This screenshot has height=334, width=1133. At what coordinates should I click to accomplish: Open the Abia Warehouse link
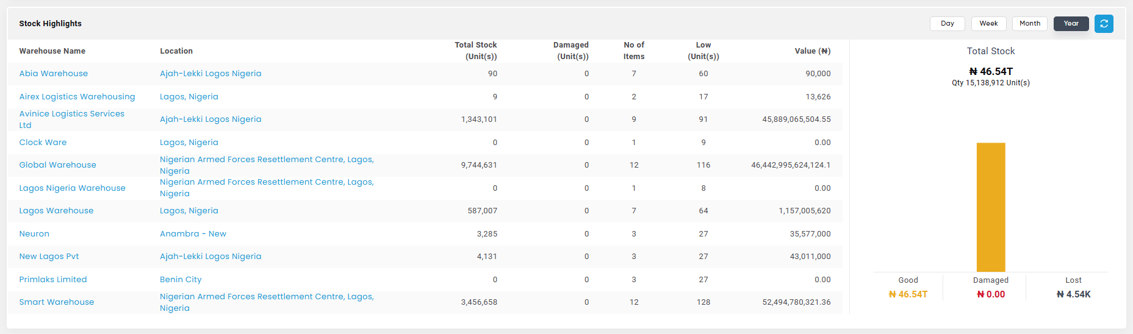(54, 74)
